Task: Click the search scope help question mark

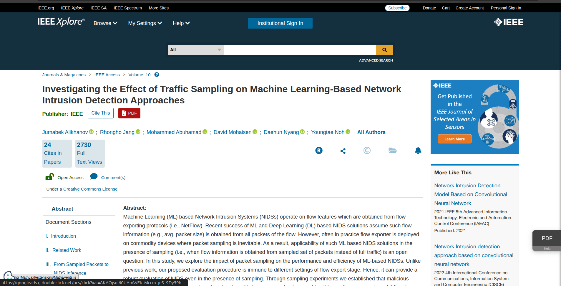Action: pos(157,75)
